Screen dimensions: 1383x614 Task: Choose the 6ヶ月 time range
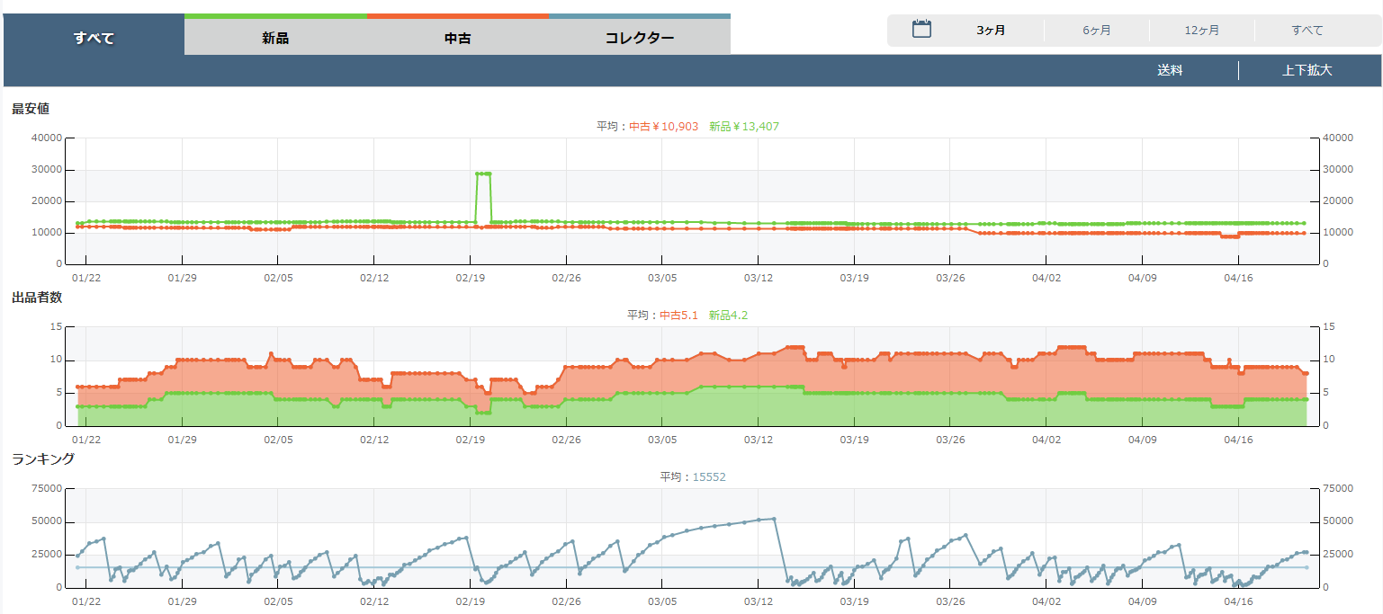(1096, 31)
